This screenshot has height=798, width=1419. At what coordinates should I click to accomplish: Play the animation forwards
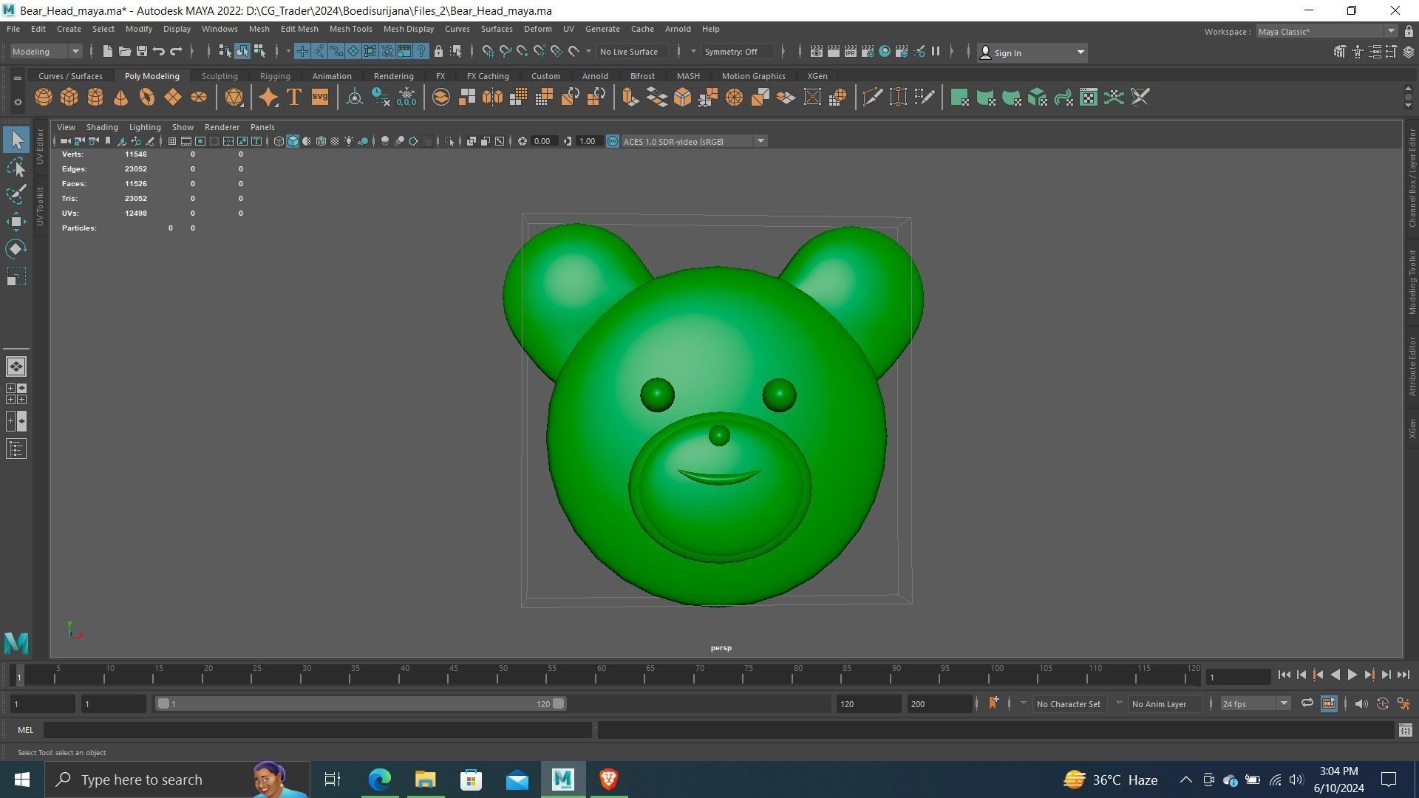click(x=1352, y=675)
